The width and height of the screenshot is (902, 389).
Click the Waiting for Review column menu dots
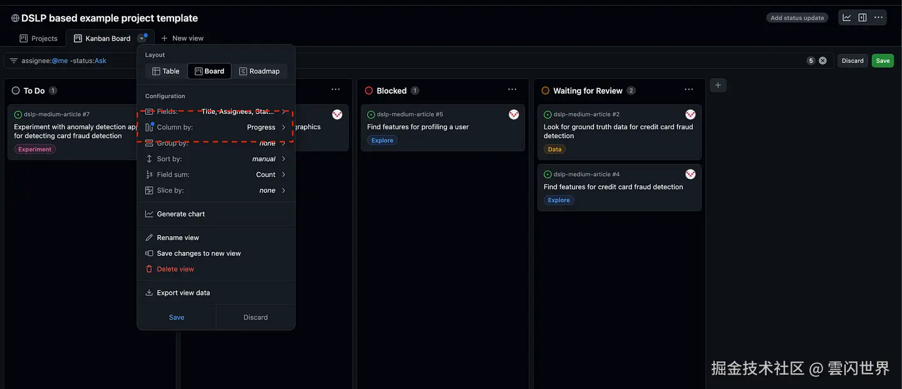[x=689, y=90]
